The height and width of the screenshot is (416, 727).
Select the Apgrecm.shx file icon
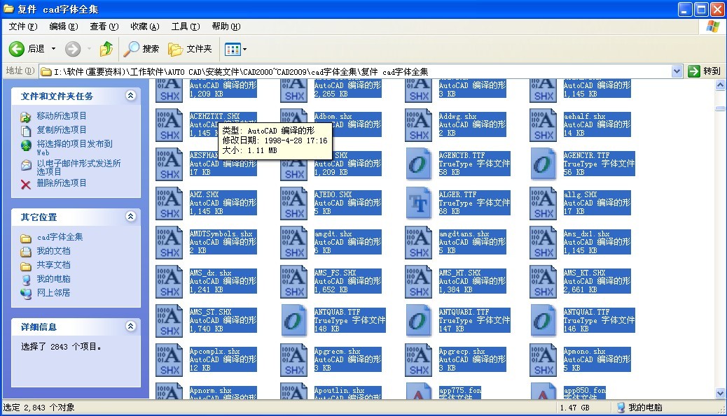tap(294, 359)
